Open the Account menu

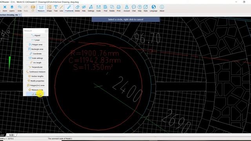(127, 8)
